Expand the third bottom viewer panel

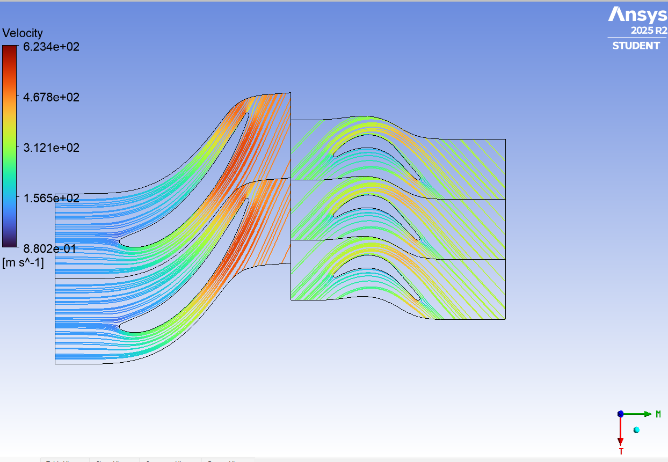point(172,460)
